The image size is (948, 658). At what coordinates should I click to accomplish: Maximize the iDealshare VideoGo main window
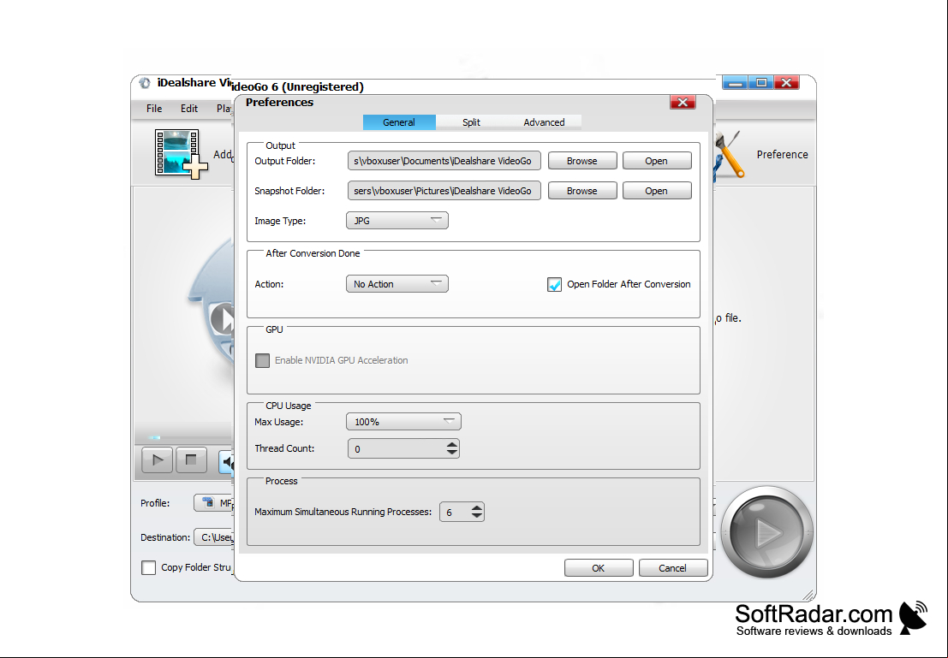pyautogui.click(x=761, y=83)
